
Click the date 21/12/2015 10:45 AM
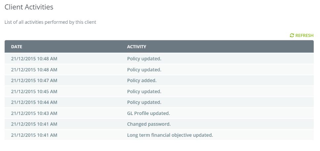pos(34,91)
